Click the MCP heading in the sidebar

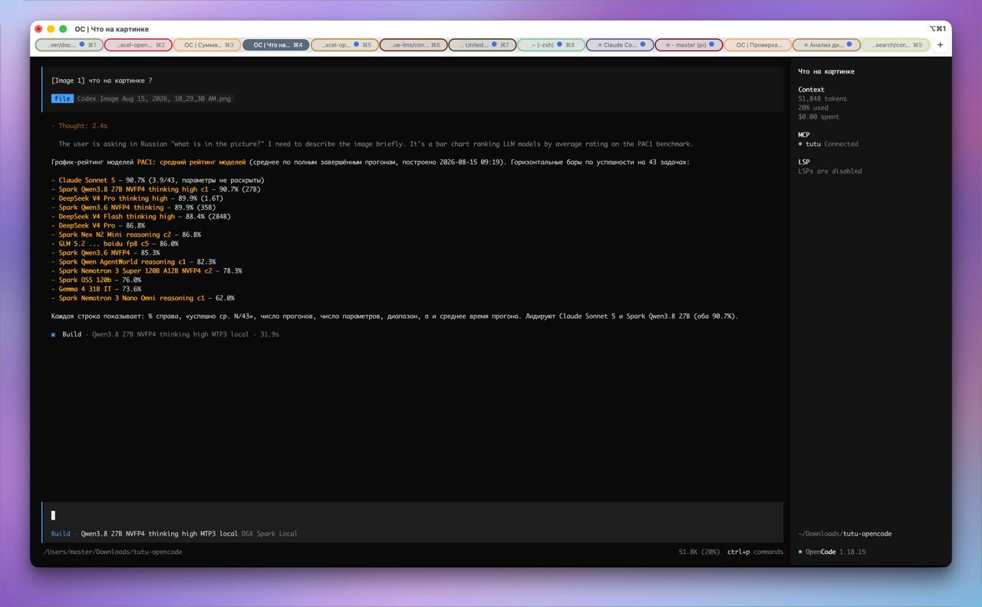pyautogui.click(x=804, y=135)
